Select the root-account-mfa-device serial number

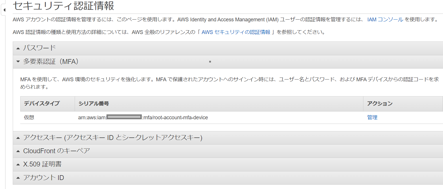pyautogui.click(x=143, y=118)
